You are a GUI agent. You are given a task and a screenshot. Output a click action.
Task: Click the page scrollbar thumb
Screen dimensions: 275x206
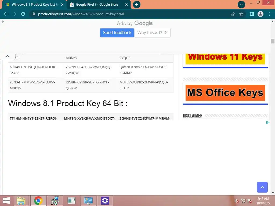(273, 41)
